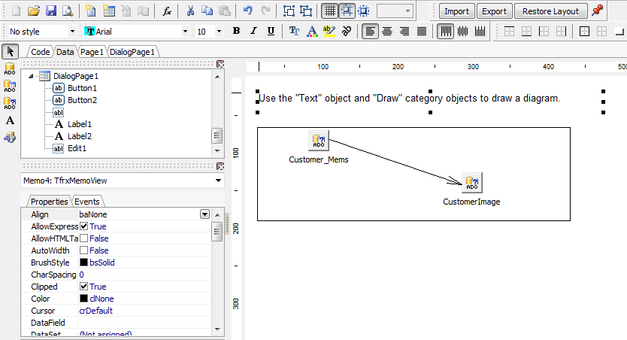Open the No style dropdown
Viewport: 627px width, 340px height.
pos(72,31)
